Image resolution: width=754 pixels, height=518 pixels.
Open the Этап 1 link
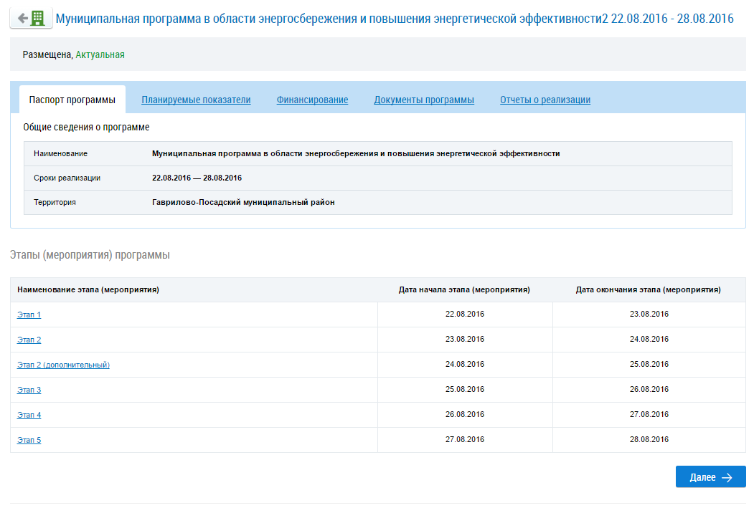click(29, 315)
